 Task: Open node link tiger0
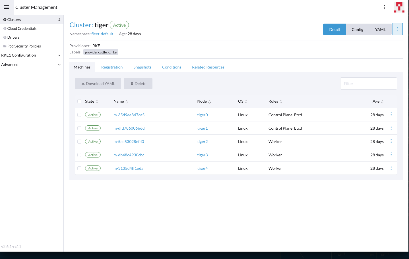point(203,115)
